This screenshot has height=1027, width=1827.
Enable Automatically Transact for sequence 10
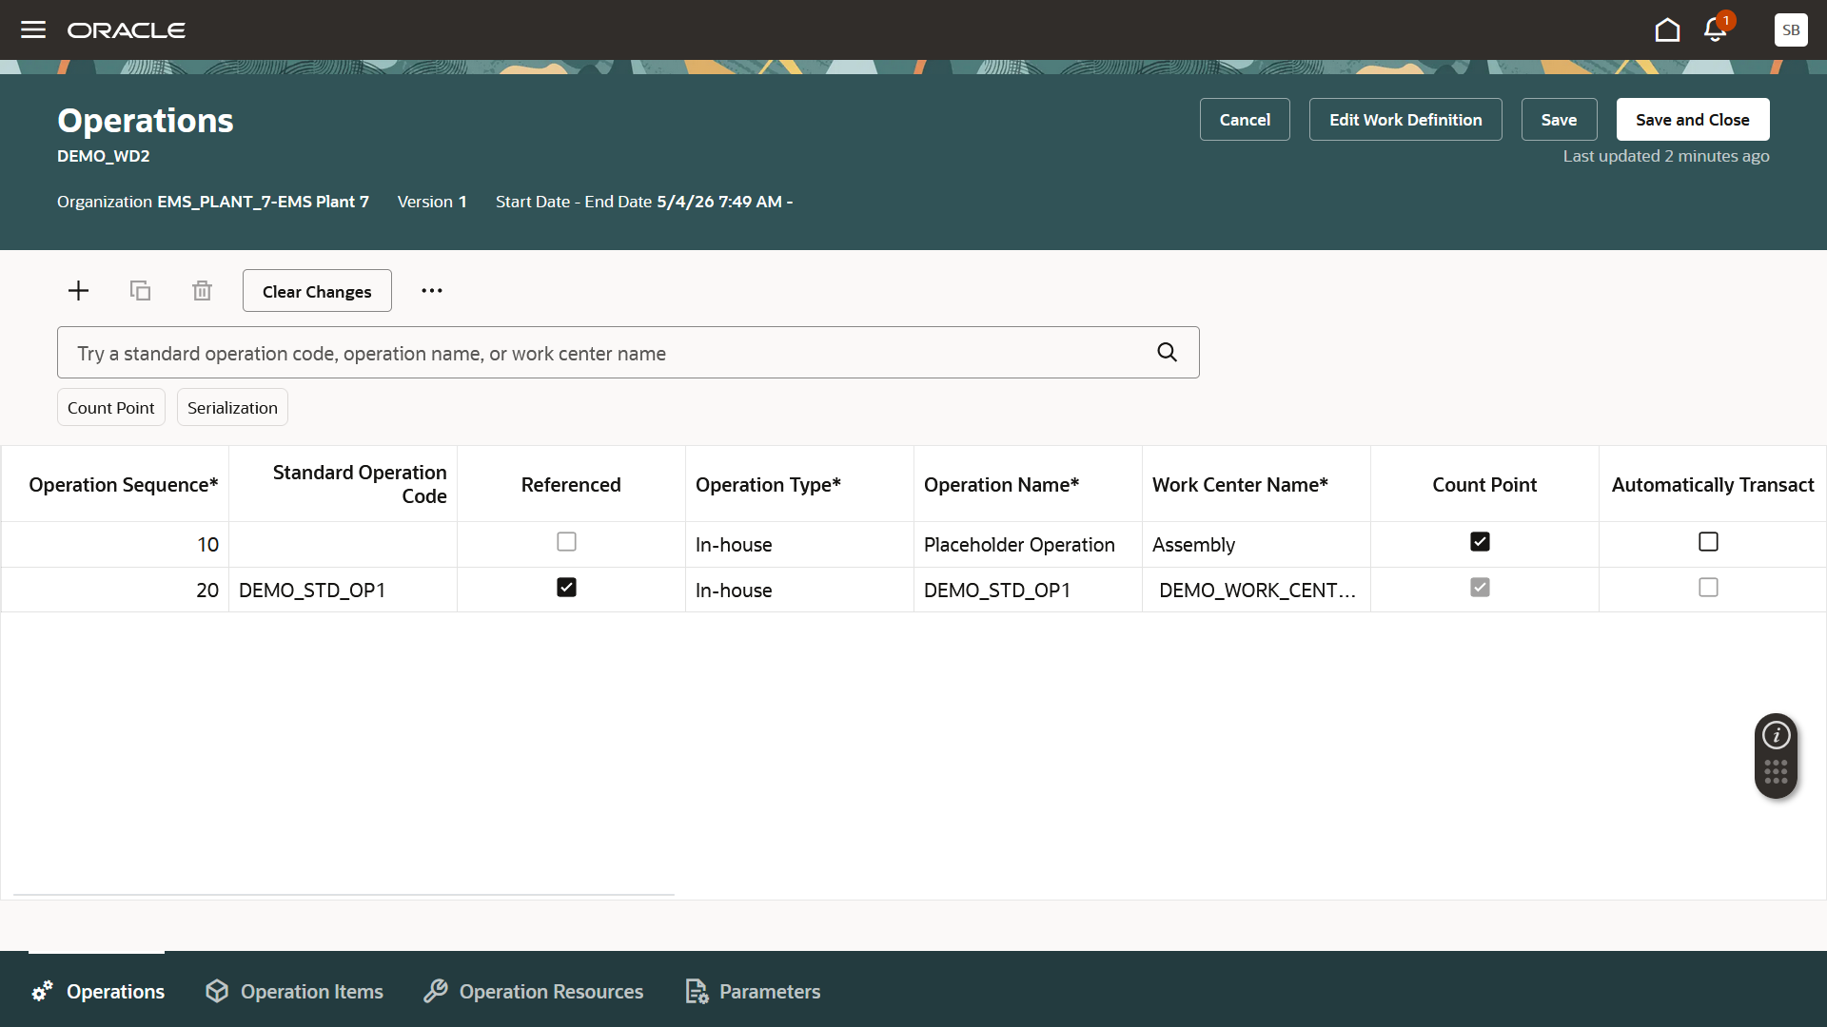(x=1708, y=542)
